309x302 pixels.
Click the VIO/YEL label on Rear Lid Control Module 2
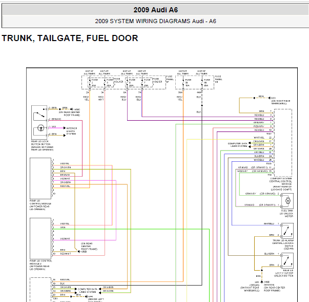[65, 223]
